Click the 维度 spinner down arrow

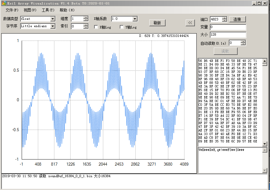pos(85,20)
